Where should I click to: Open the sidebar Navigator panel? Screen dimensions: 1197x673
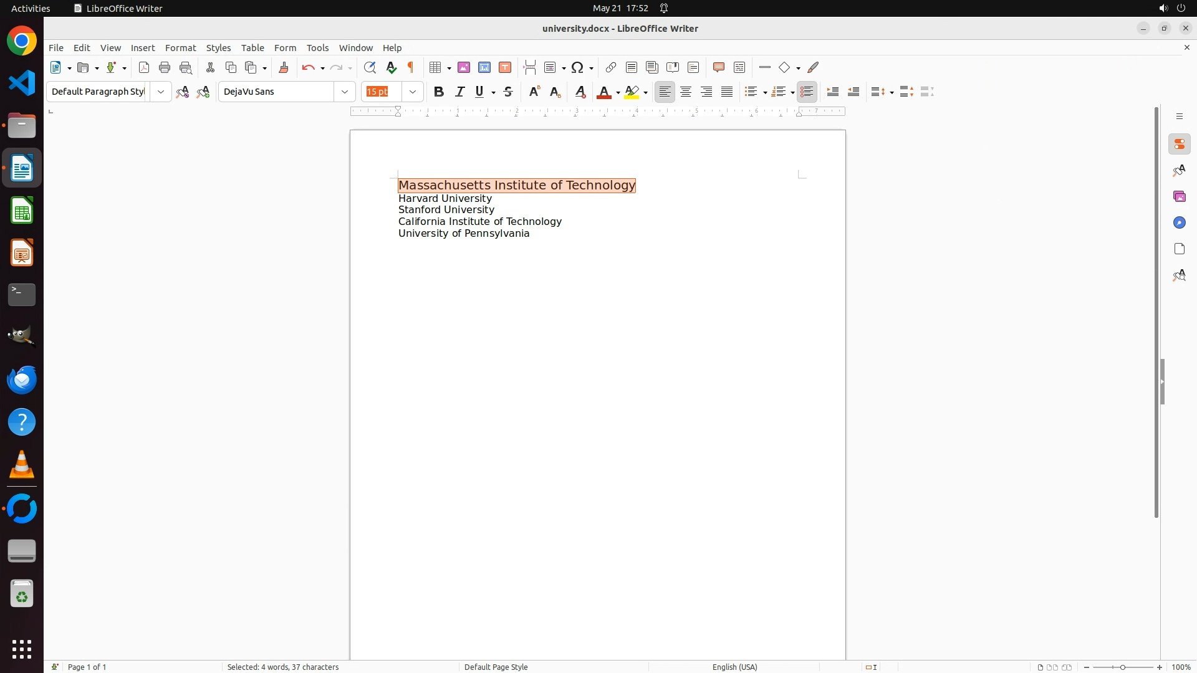pyautogui.click(x=1179, y=222)
